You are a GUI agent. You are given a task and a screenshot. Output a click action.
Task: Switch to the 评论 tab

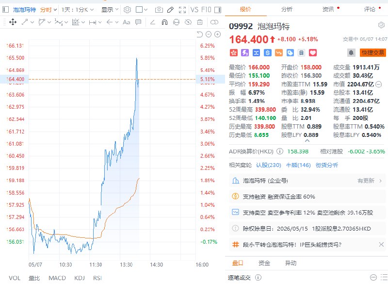coord(370,9)
